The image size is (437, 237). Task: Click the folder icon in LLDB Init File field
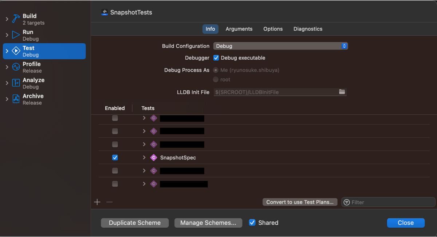342,92
